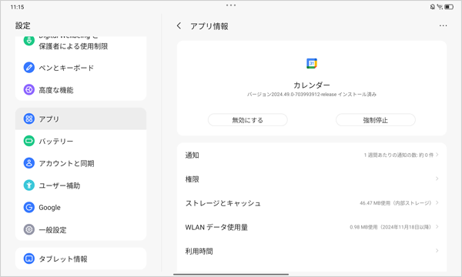Tap the ユーザー補助 accessibility icon

click(29, 185)
